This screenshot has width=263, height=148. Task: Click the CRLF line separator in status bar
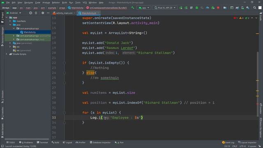coord(235,146)
